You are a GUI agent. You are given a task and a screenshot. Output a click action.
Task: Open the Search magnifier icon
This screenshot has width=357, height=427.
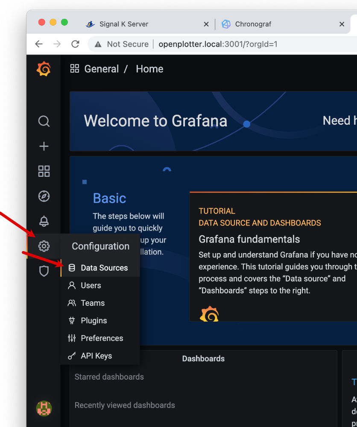click(x=44, y=121)
